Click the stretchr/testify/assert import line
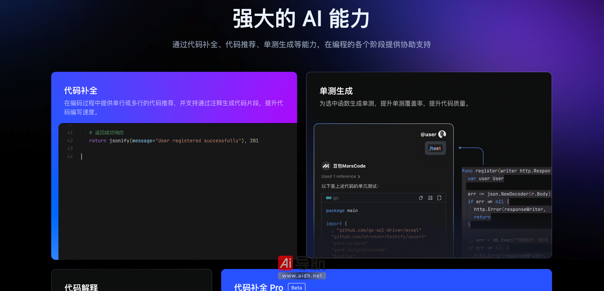Screen dimensions: 604x291 click(379, 237)
